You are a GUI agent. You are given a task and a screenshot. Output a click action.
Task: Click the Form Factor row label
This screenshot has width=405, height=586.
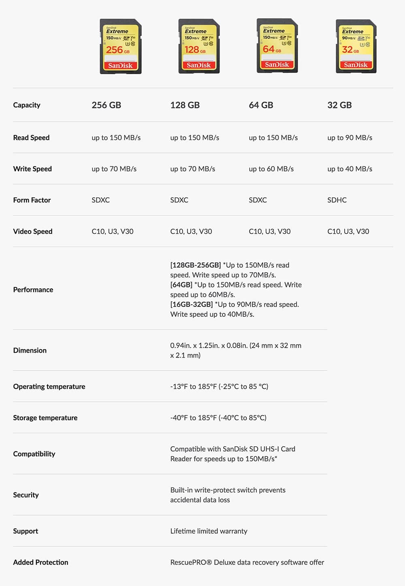pyautogui.click(x=32, y=200)
